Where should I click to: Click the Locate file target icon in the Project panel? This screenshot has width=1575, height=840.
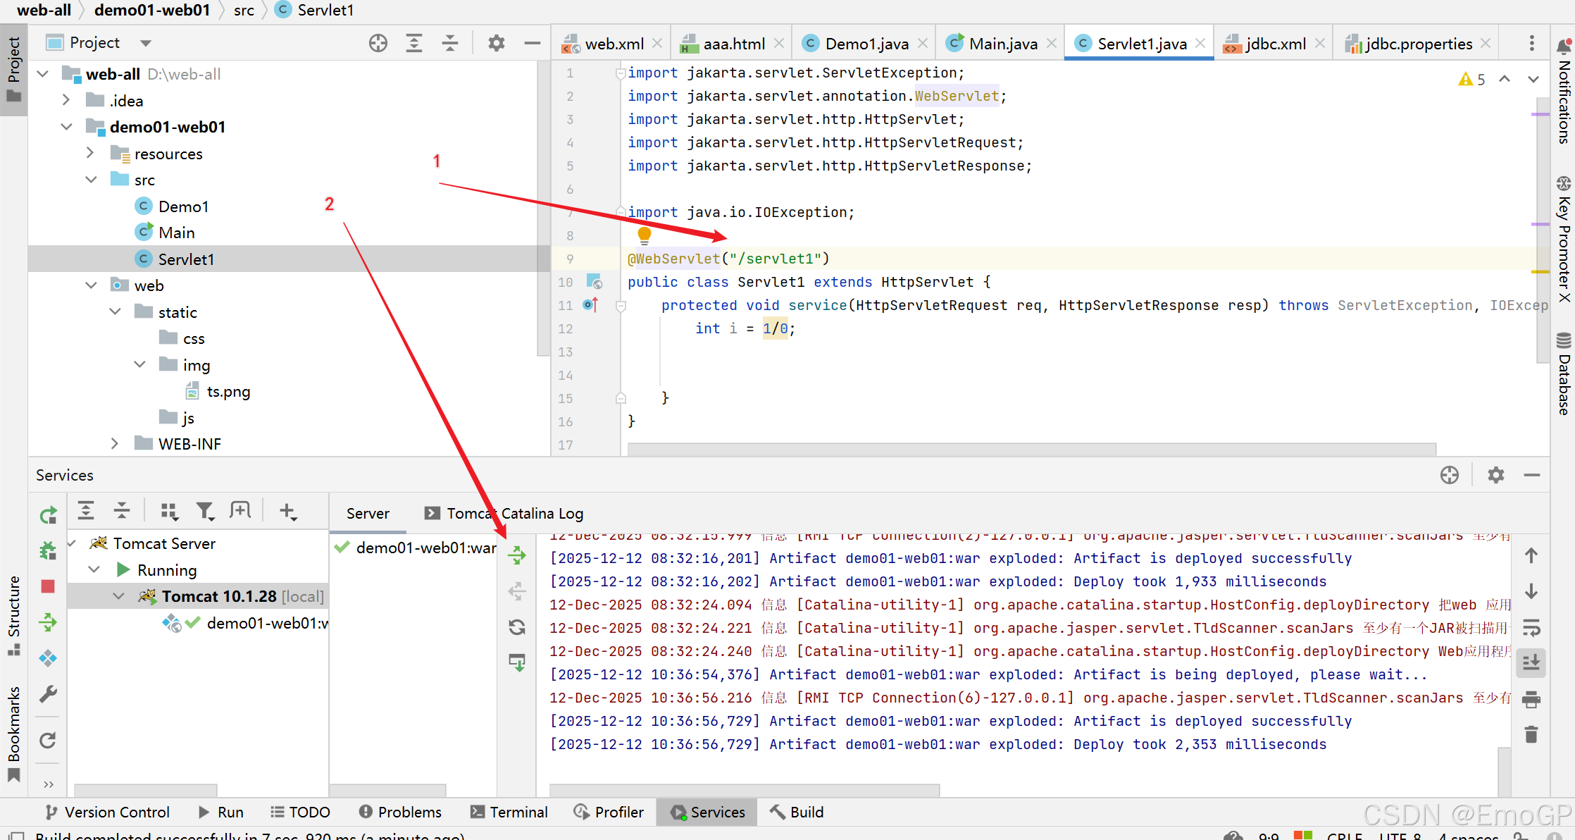(378, 43)
